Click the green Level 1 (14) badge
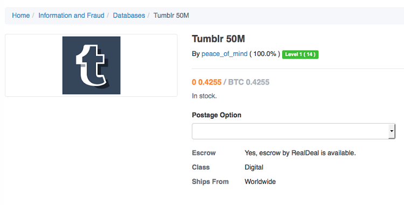Image resolution: width=404 pixels, height=205 pixels. 300,54
